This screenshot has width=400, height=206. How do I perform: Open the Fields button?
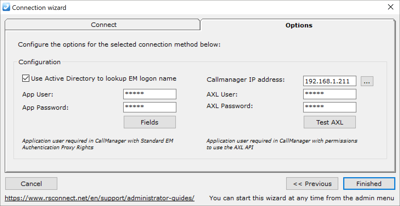pos(150,122)
